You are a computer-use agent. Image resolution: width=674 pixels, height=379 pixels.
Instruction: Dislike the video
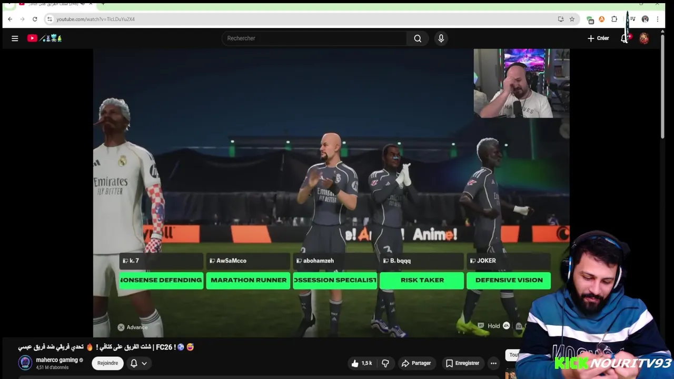click(x=385, y=363)
